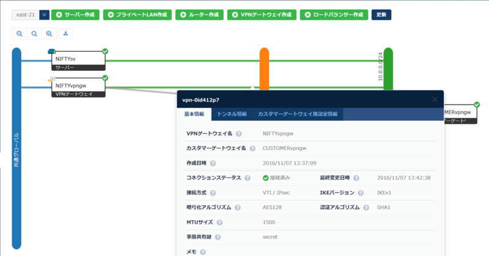
Task: Click help icon beside MTUサイズ
Action: 219,222
